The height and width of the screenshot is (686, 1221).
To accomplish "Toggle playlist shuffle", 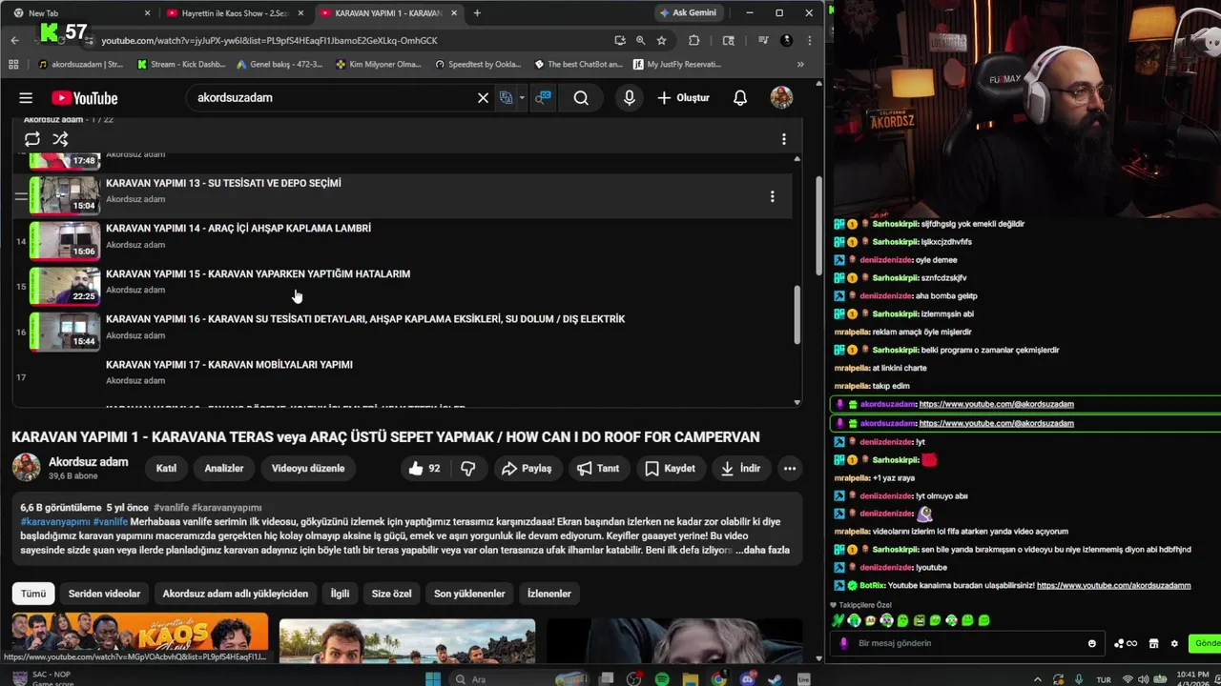I will [x=60, y=139].
